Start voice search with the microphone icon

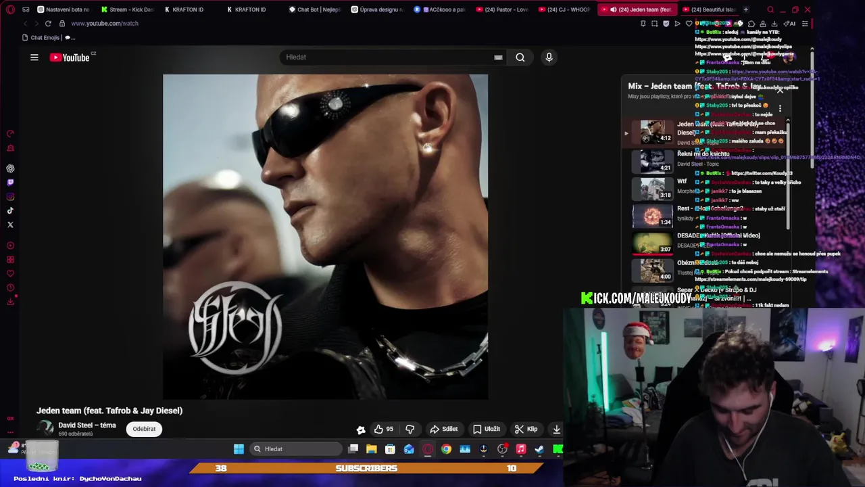549,57
